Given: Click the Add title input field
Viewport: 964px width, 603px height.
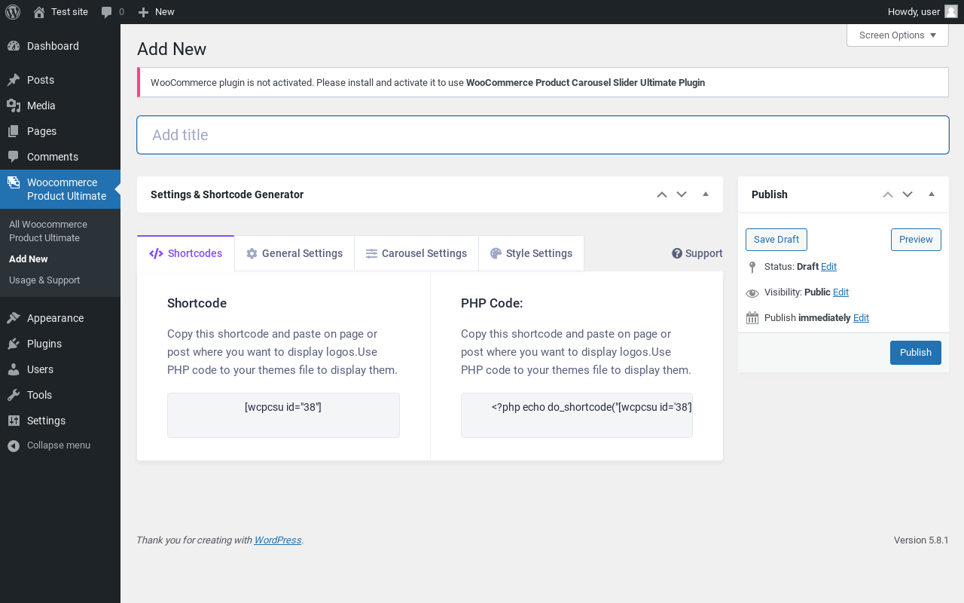Looking at the screenshot, I should 542,135.
